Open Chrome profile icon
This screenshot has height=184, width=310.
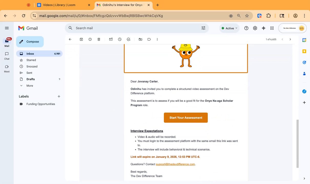click(x=295, y=16)
